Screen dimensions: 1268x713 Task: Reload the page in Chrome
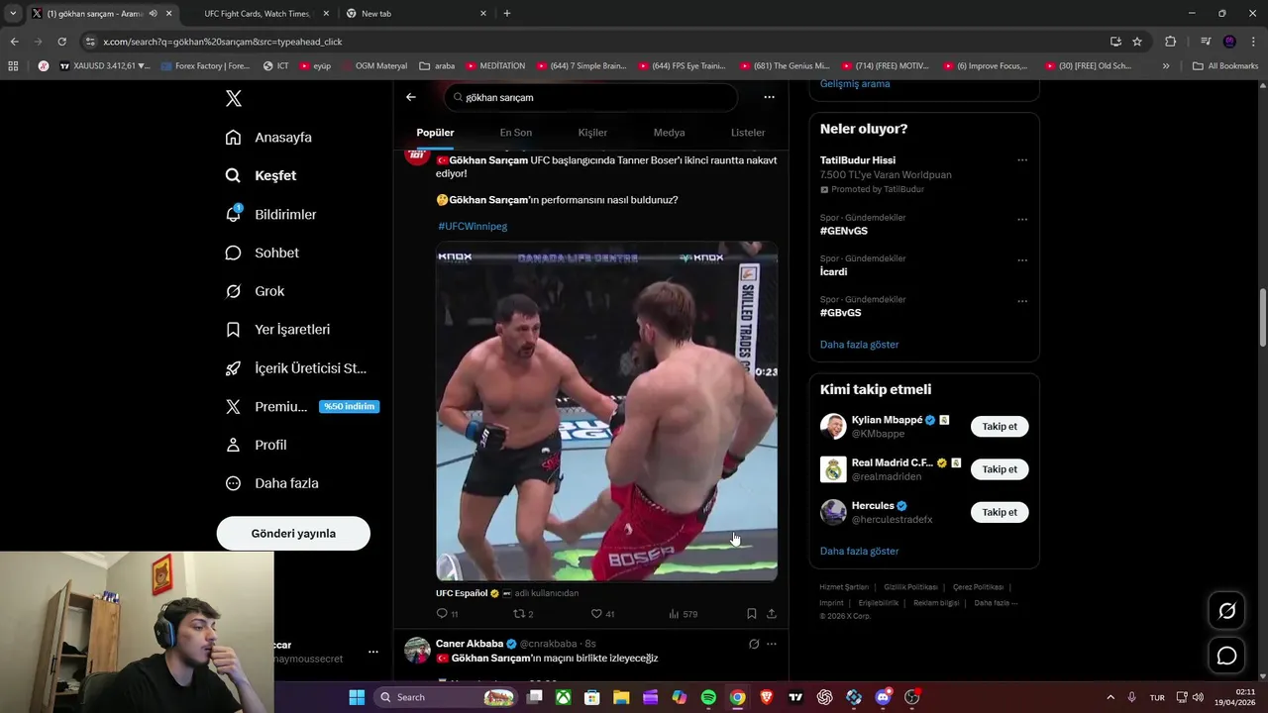tap(61, 42)
